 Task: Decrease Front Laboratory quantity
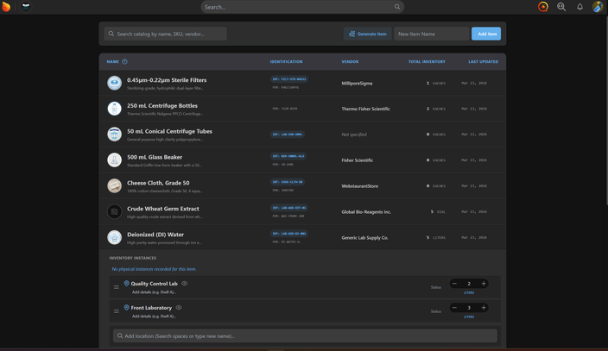(x=454, y=308)
